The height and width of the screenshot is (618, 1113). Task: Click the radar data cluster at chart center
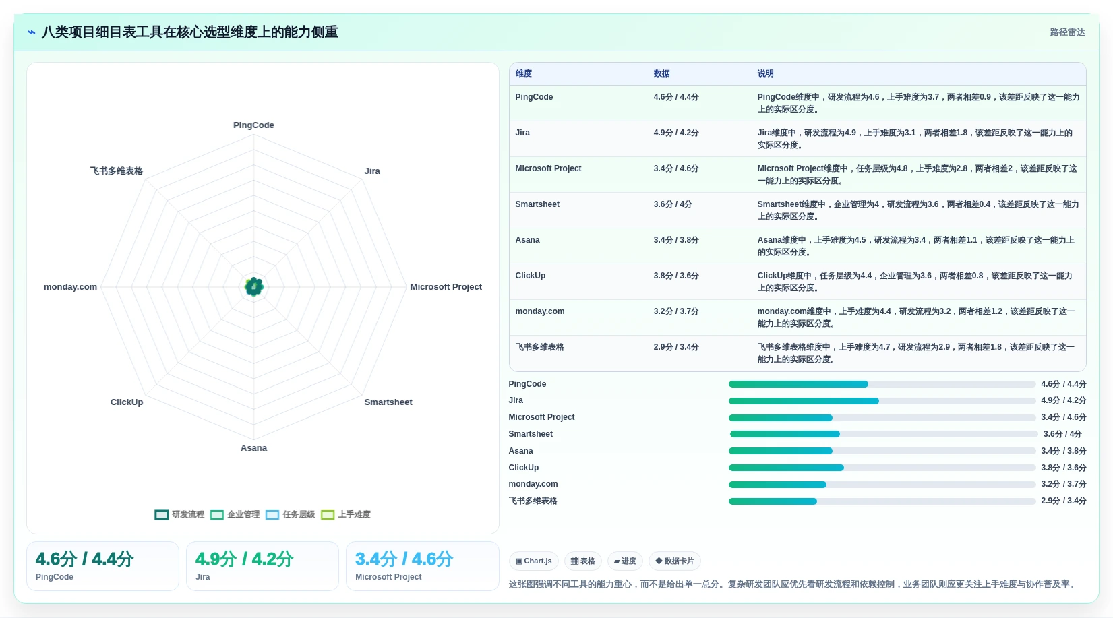point(253,287)
